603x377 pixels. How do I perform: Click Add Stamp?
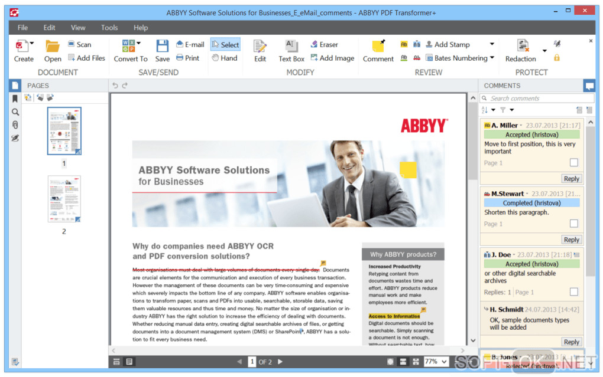click(448, 44)
